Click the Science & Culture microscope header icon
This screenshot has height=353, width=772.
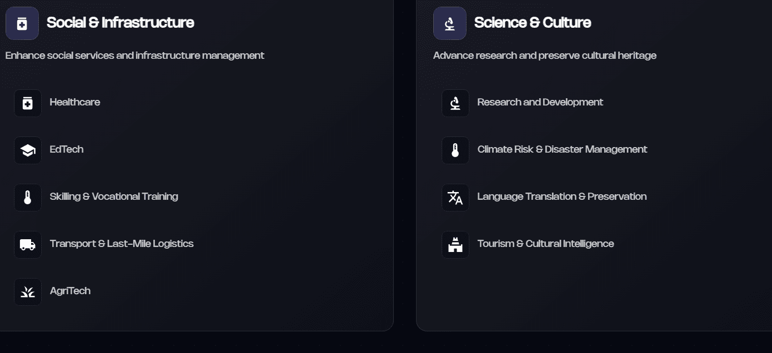[x=449, y=23]
